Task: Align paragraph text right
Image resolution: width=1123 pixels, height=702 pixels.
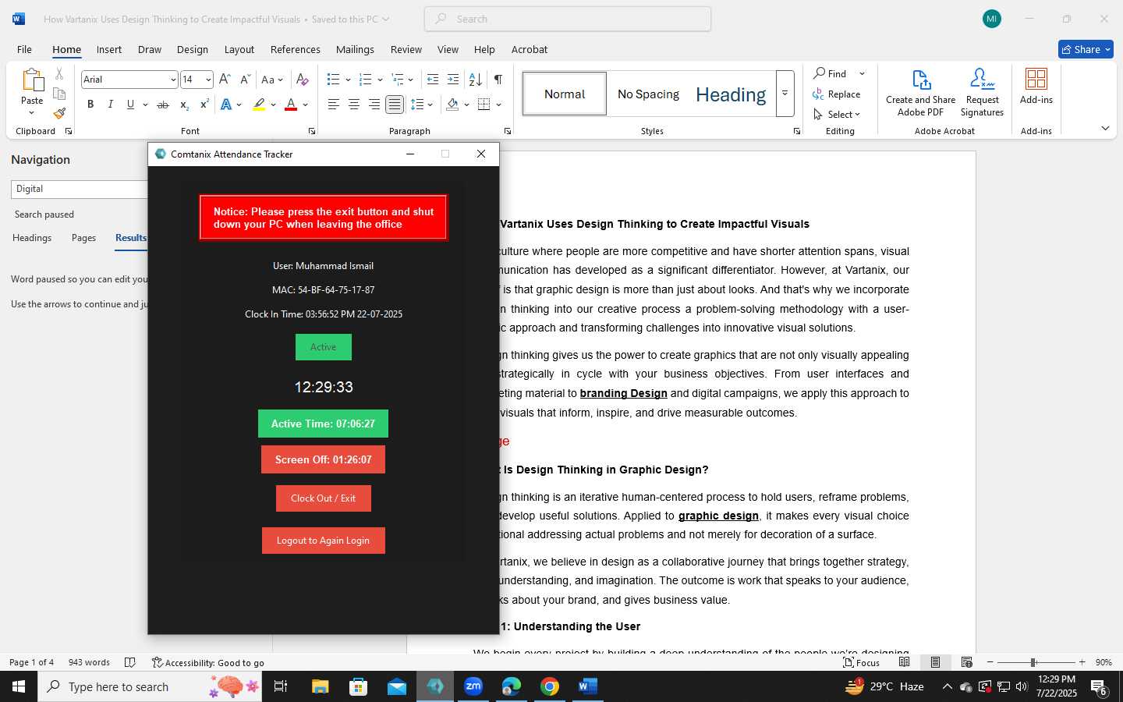Action: [374, 105]
